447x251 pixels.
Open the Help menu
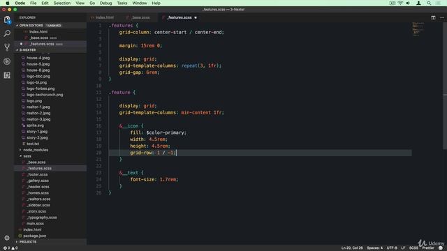[156, 3]
